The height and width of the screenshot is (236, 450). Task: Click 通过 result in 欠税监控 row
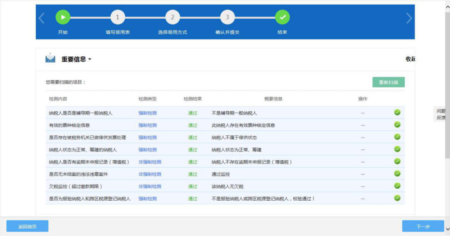coord(192,187)
